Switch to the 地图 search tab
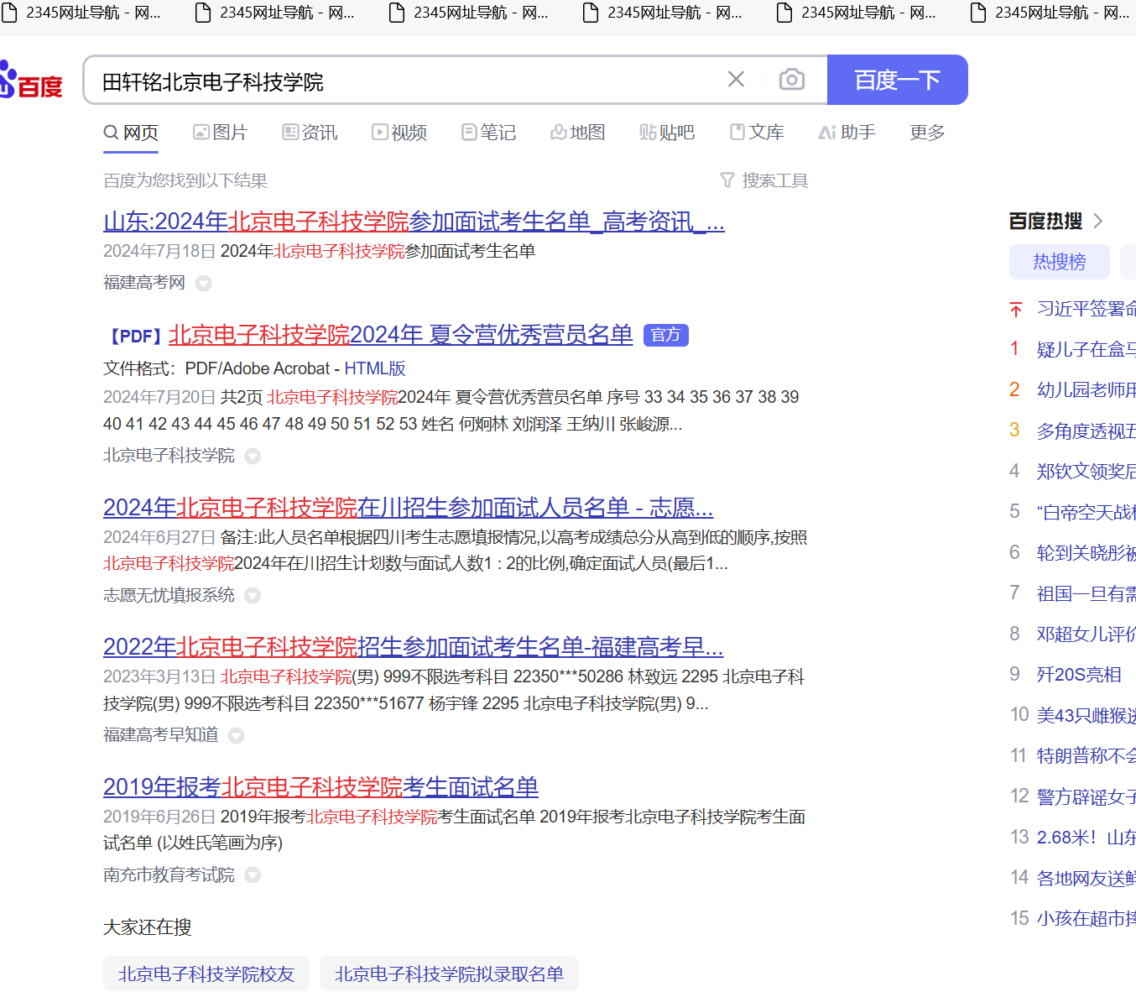 577,133
